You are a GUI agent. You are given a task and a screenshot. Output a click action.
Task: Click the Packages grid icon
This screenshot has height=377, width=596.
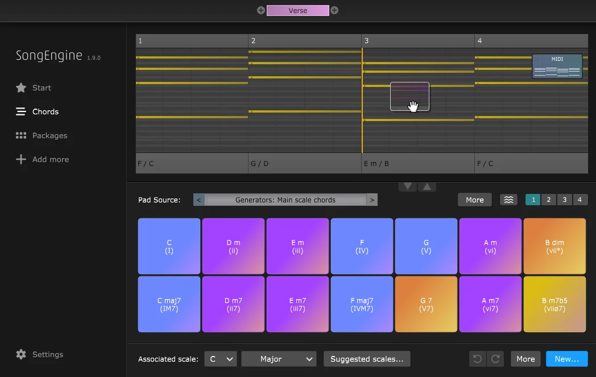coord(21,136)
